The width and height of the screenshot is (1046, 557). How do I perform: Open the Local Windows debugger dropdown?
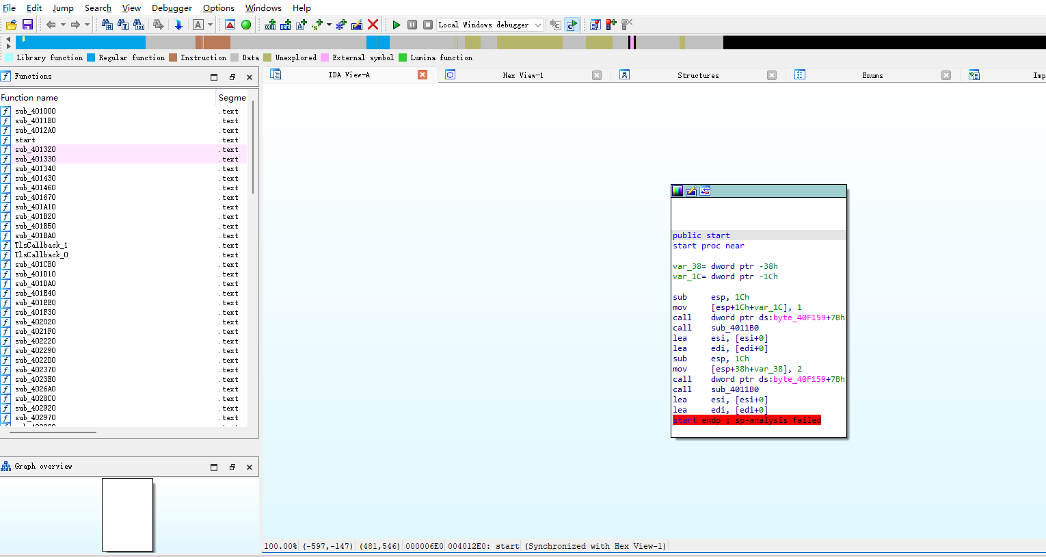click(x=538, y=25)
